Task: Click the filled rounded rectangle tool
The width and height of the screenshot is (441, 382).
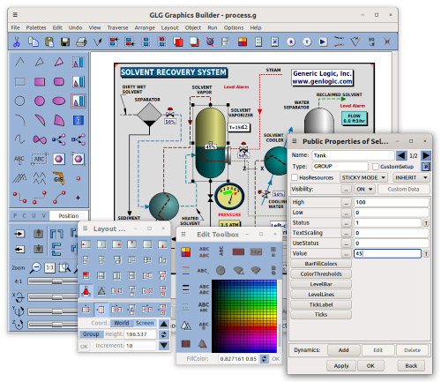Action: 59,81
